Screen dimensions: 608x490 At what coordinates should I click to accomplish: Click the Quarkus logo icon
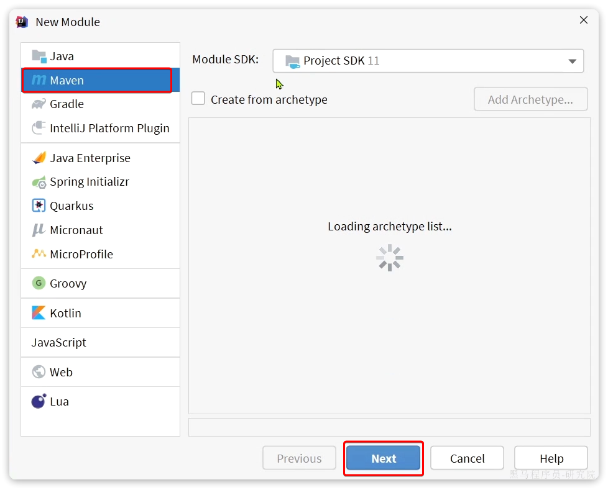click(x=39, y=206)
